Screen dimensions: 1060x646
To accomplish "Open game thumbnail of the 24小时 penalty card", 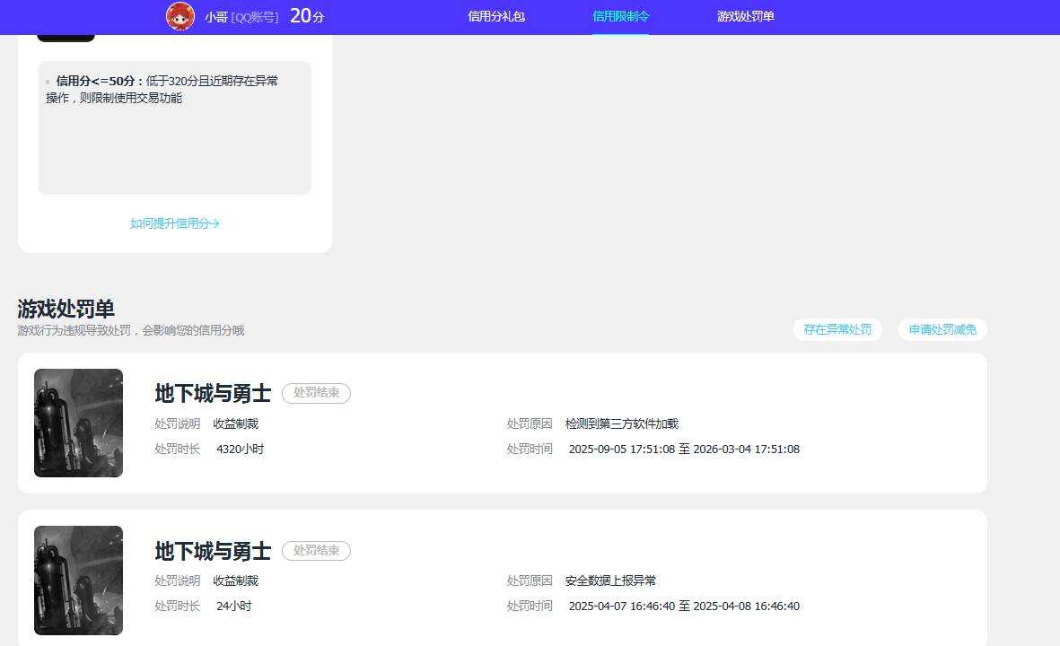I will click(78, 581).
